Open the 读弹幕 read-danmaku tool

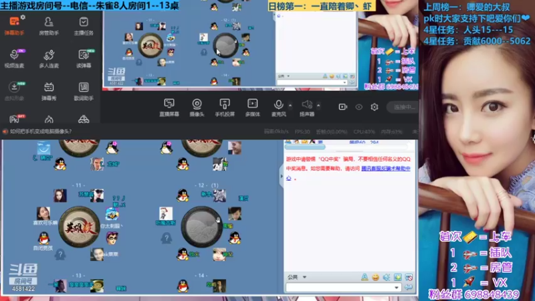coord(84,58)
